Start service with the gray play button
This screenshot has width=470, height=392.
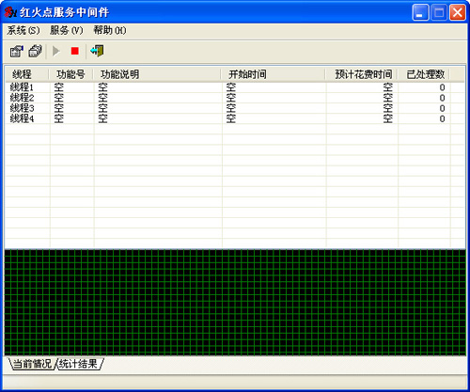56,51
